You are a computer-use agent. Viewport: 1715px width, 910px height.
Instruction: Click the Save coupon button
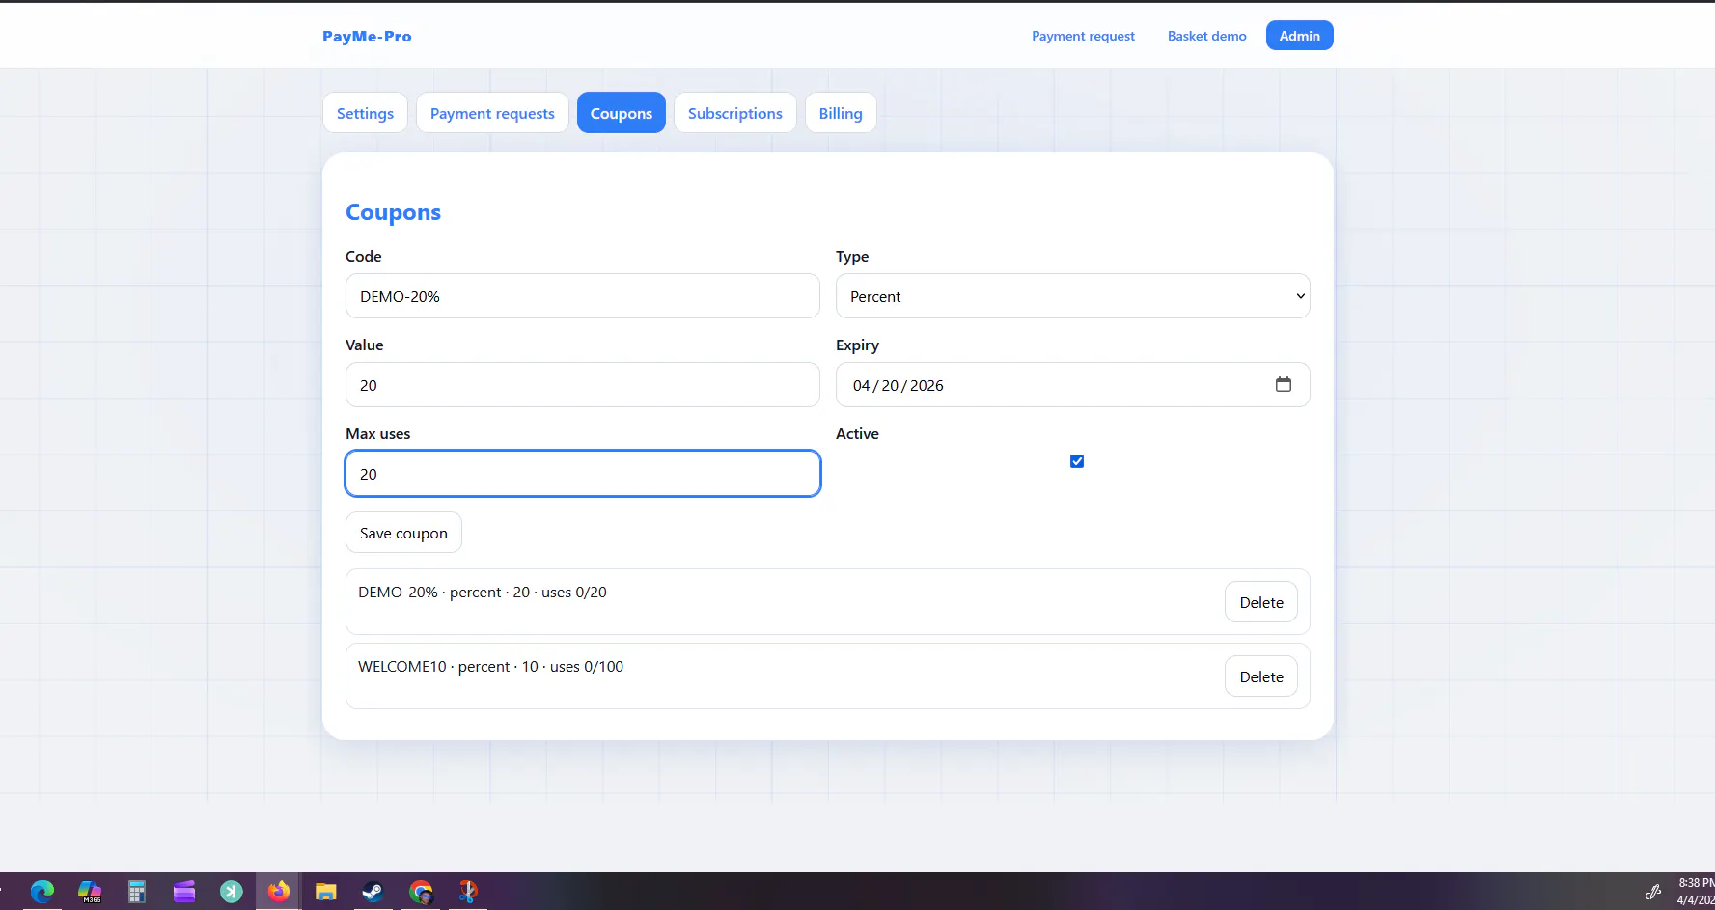click(x=403, y=533)
